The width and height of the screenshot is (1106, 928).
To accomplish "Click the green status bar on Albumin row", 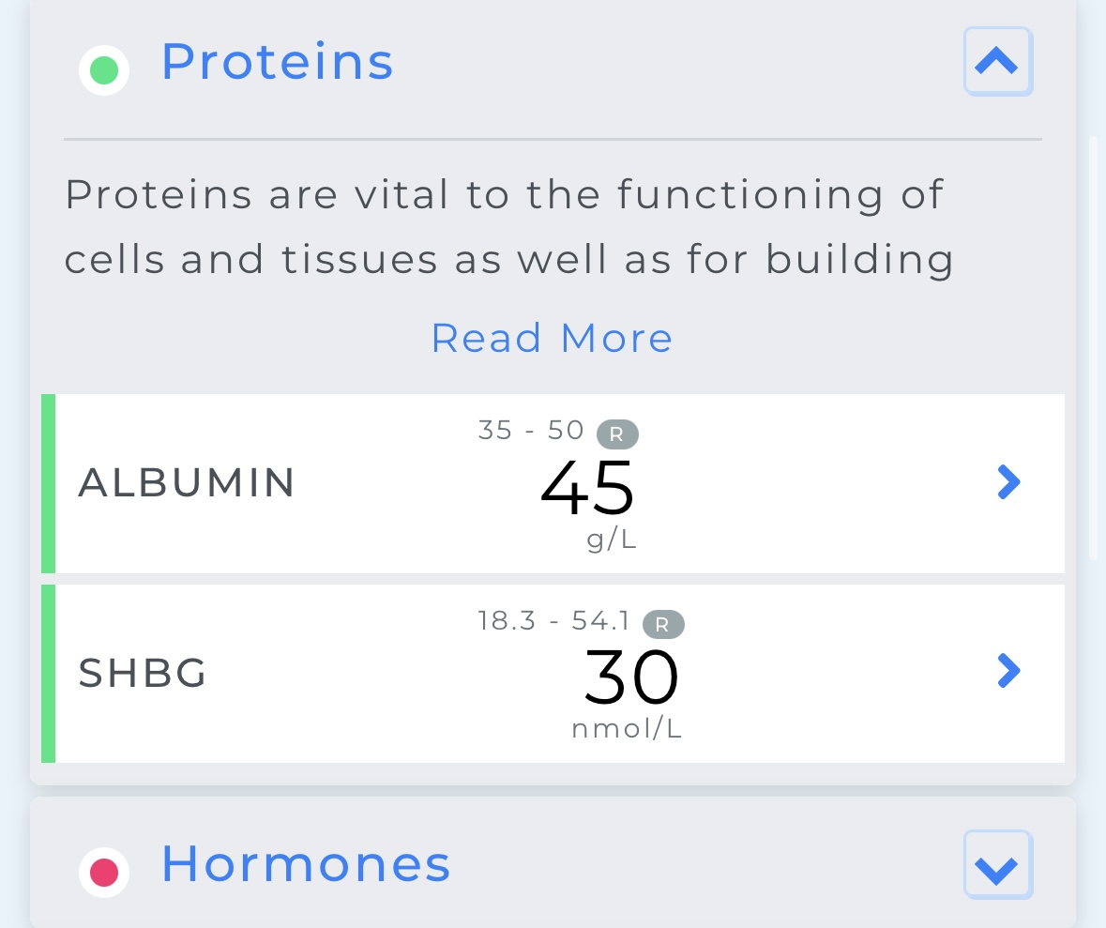I will click(49, 483).
